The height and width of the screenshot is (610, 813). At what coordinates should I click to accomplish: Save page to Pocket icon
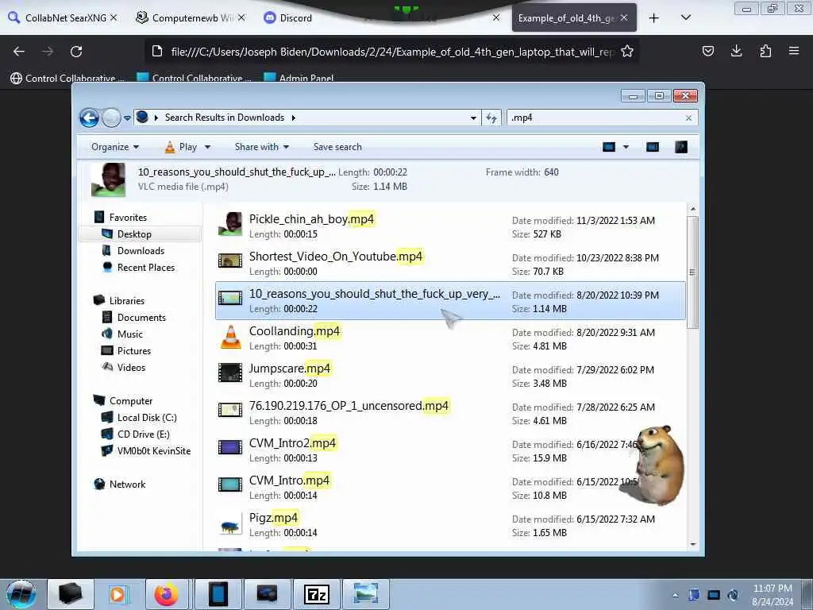pyautogui.click(x=707, y=51)
